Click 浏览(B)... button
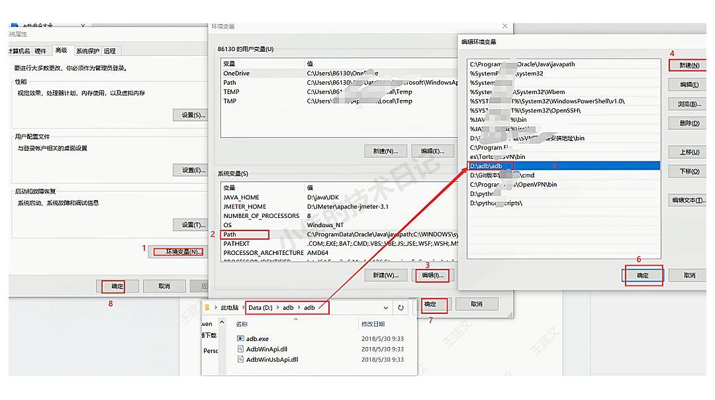 (x=689, y=104)
